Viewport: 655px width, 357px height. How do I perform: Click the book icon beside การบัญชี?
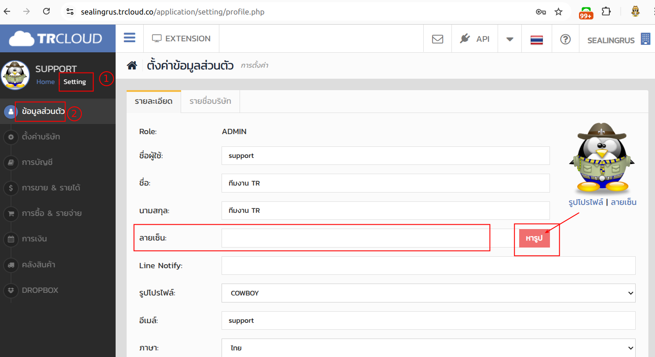(x=11, y=163)
